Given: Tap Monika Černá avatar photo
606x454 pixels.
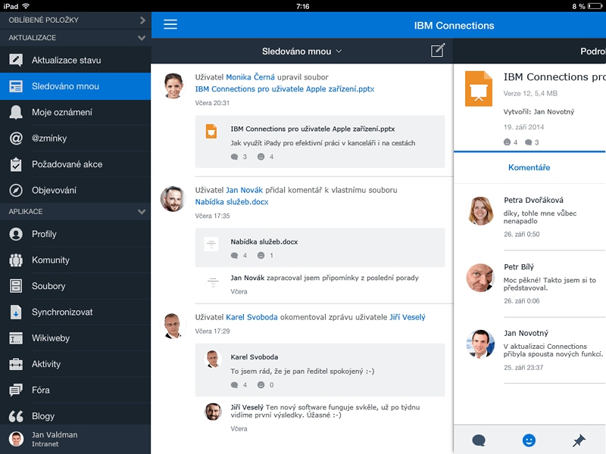Looking at the screenshot, I should tap(173, 86).
